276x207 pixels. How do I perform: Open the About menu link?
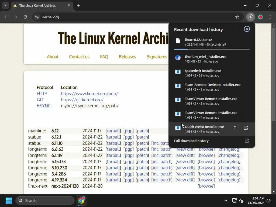(53, 57)
